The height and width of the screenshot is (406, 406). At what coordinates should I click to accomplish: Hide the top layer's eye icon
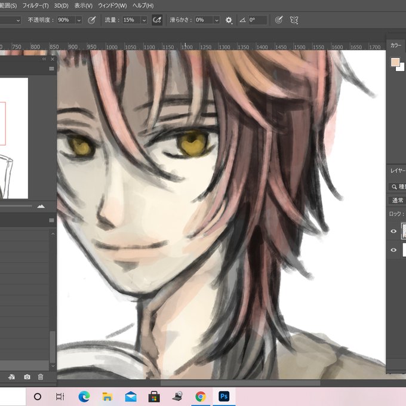(x=393, y=231)
